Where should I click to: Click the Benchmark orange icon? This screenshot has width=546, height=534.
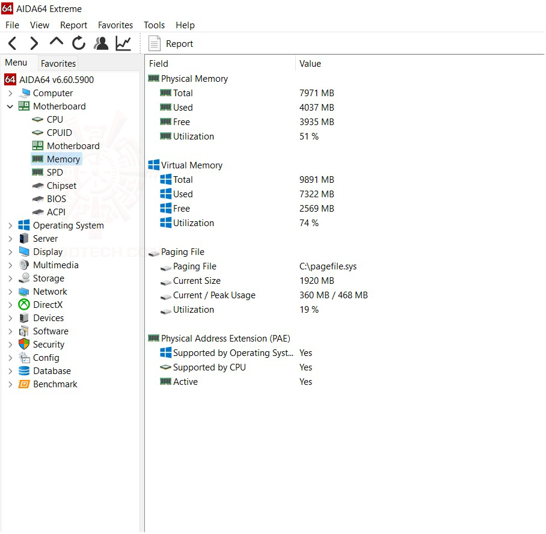tap(24, 384)
